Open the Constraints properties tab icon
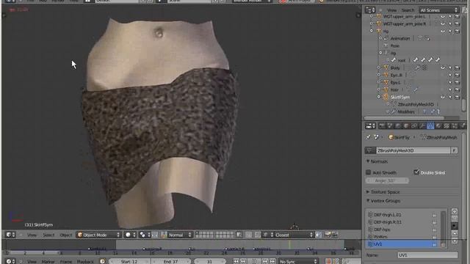This screenshot has width=470, height=264. 414,126
